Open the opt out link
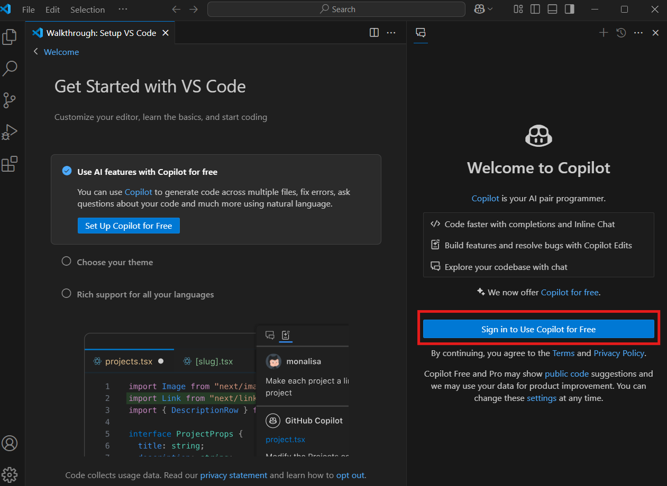667x486 pixels. 350,475
